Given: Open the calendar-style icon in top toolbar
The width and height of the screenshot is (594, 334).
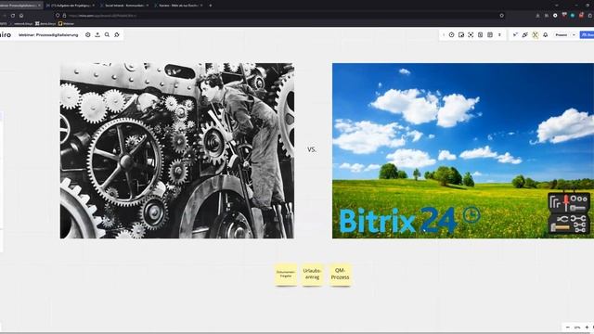Looking at the screenshot, I should (x=490, y=35).
